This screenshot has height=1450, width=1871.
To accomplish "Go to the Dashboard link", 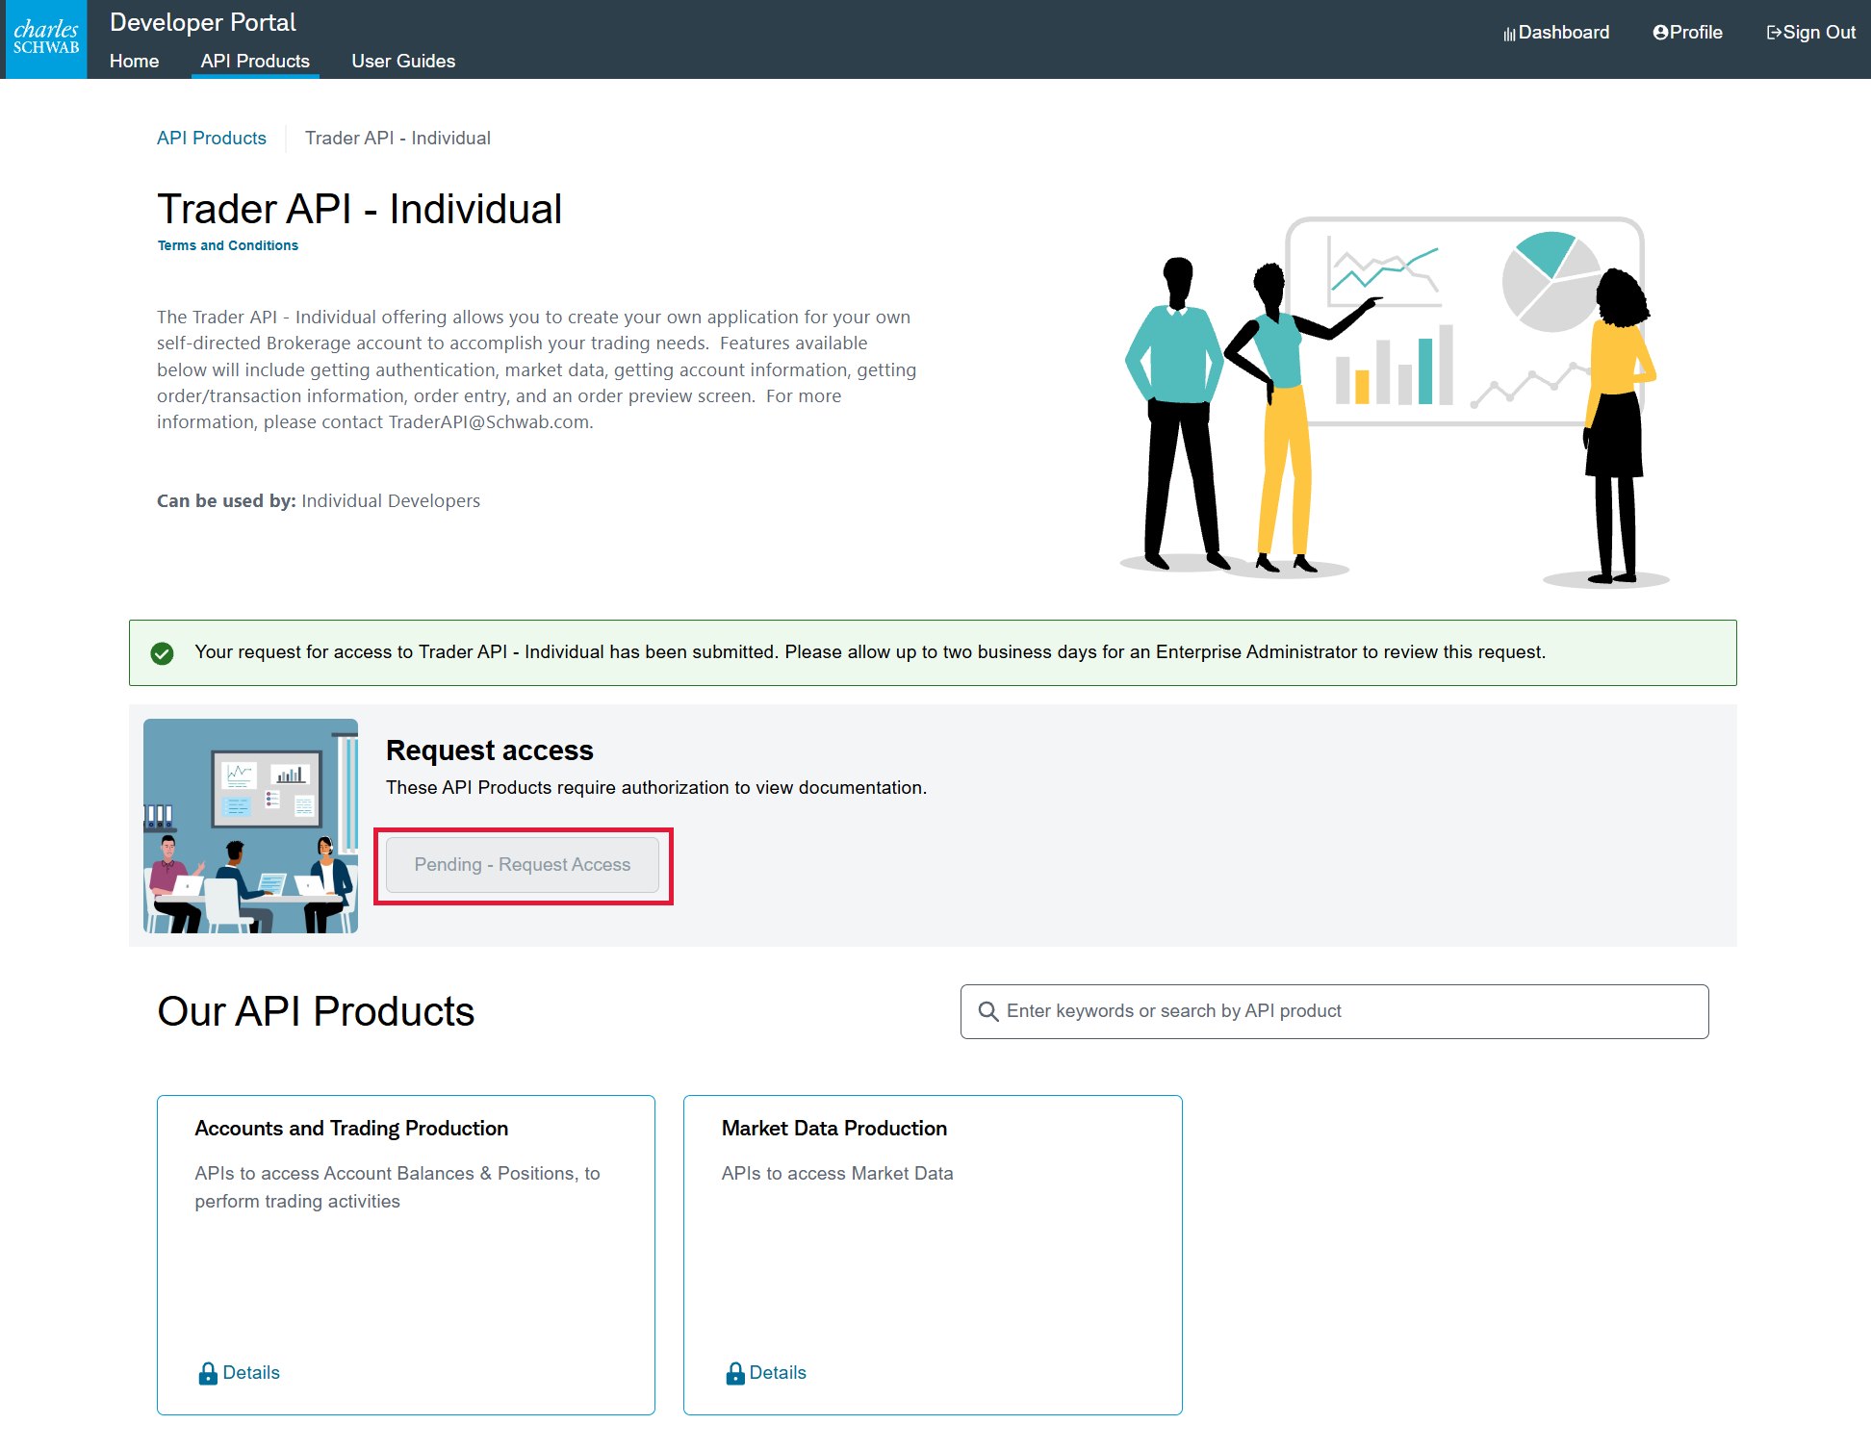I will pyautogui.click(x=1556, y=33).
